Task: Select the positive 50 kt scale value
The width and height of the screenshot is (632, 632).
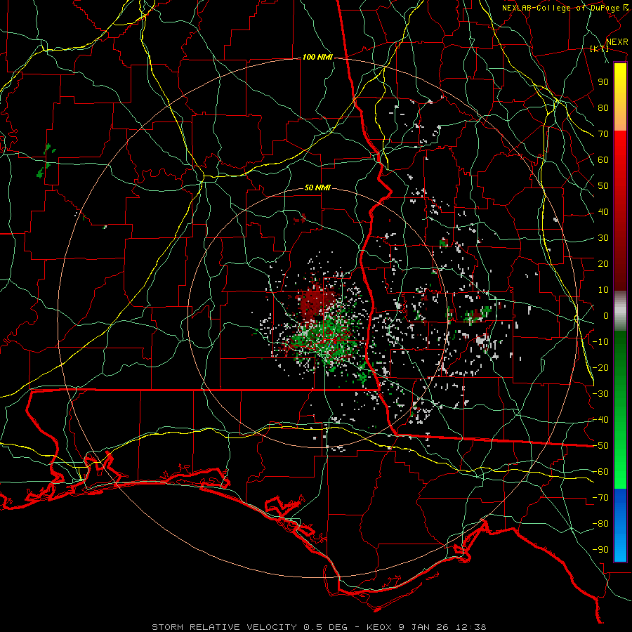Action: point(603,186)
